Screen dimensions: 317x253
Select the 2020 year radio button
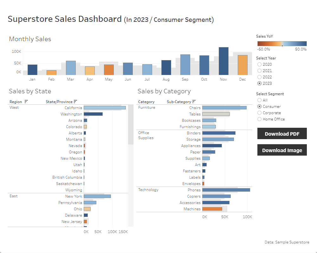(260, 65)
